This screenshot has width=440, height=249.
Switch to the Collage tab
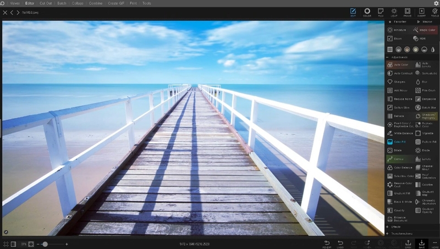(78, 3)
